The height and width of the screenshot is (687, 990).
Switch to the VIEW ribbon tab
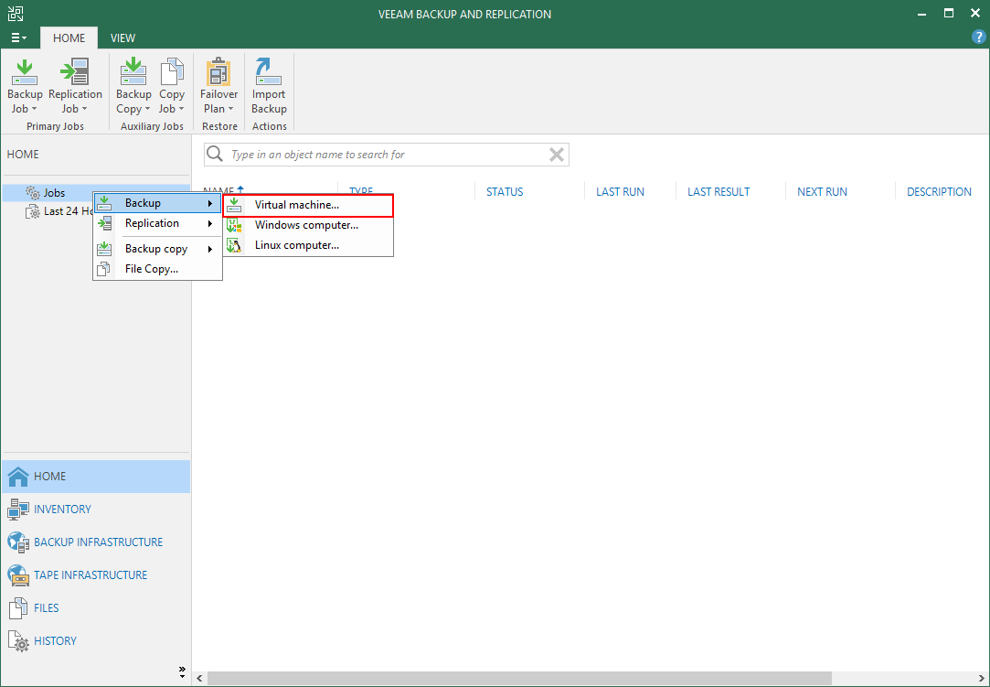tap(122, 38)
